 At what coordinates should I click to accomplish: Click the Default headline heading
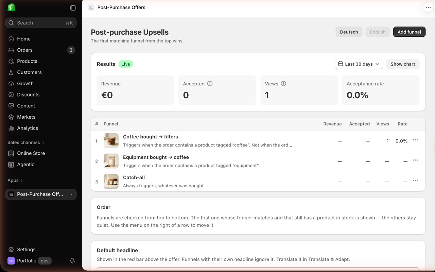tap(117, 250)
